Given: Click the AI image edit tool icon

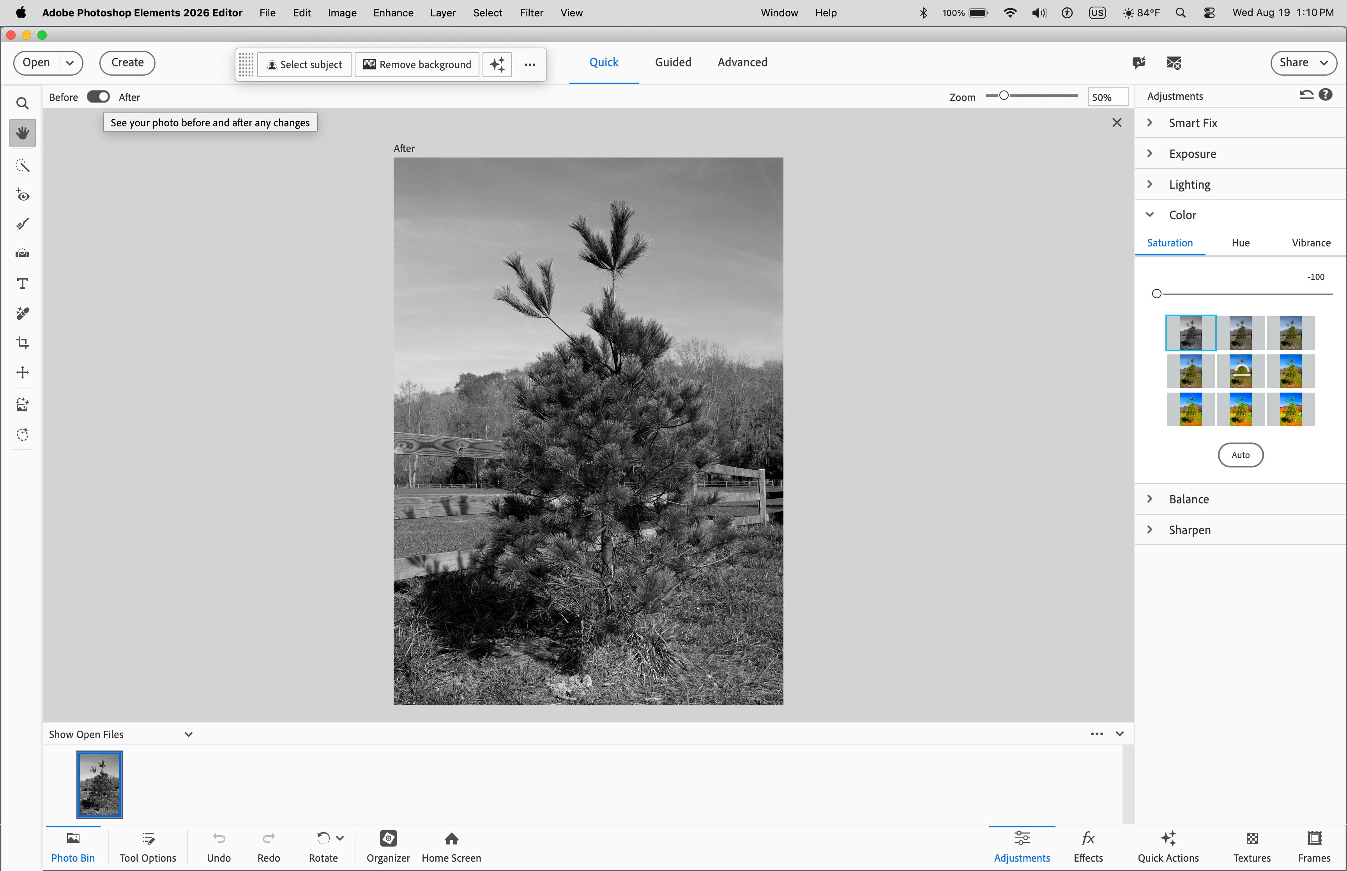Looking at the screenshot, I should pyautogui.click(x=23, y=405).
